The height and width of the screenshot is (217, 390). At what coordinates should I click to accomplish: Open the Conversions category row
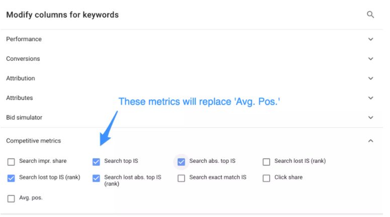tap(23, 59)
